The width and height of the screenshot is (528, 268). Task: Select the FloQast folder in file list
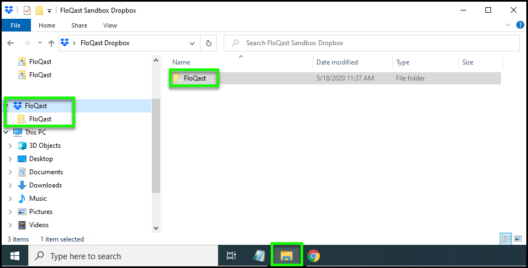[x=194, y=78]
